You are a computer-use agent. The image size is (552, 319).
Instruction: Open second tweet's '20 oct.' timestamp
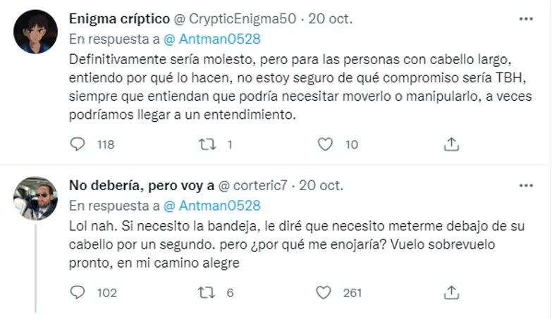(321, 185)
